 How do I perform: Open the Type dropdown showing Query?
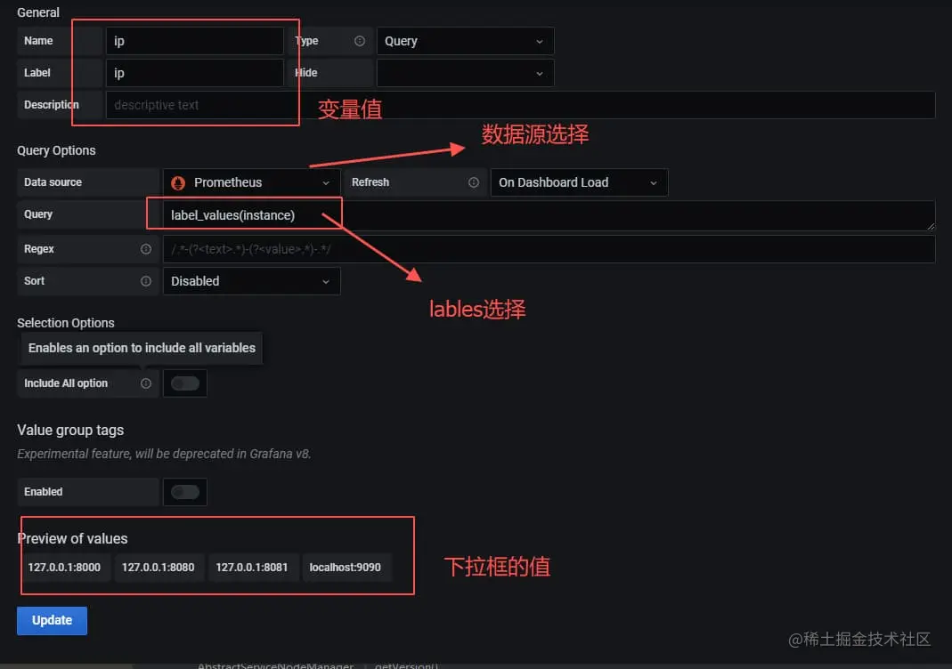[x=465, y=41]
